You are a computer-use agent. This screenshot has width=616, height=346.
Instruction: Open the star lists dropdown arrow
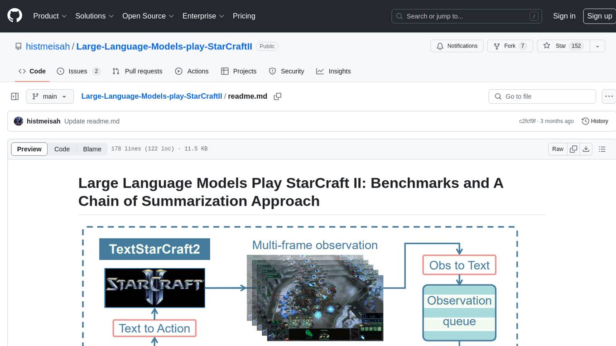(597, 46)
